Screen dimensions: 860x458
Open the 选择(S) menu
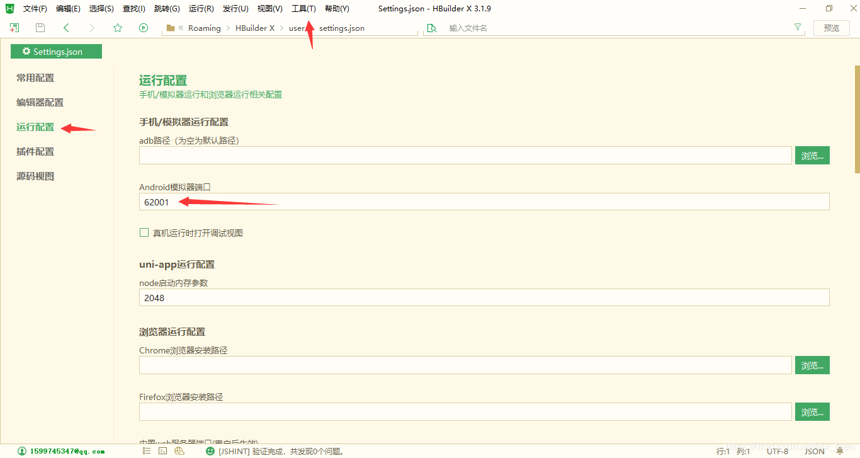(101, 9)
